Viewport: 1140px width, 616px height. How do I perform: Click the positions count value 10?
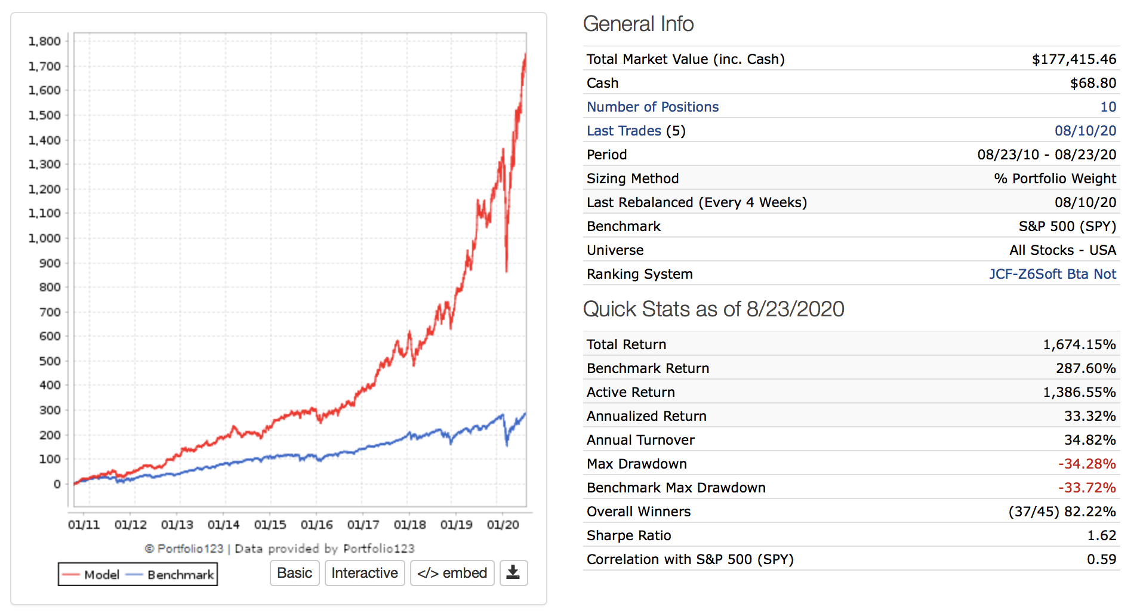tap(1108, 107)
